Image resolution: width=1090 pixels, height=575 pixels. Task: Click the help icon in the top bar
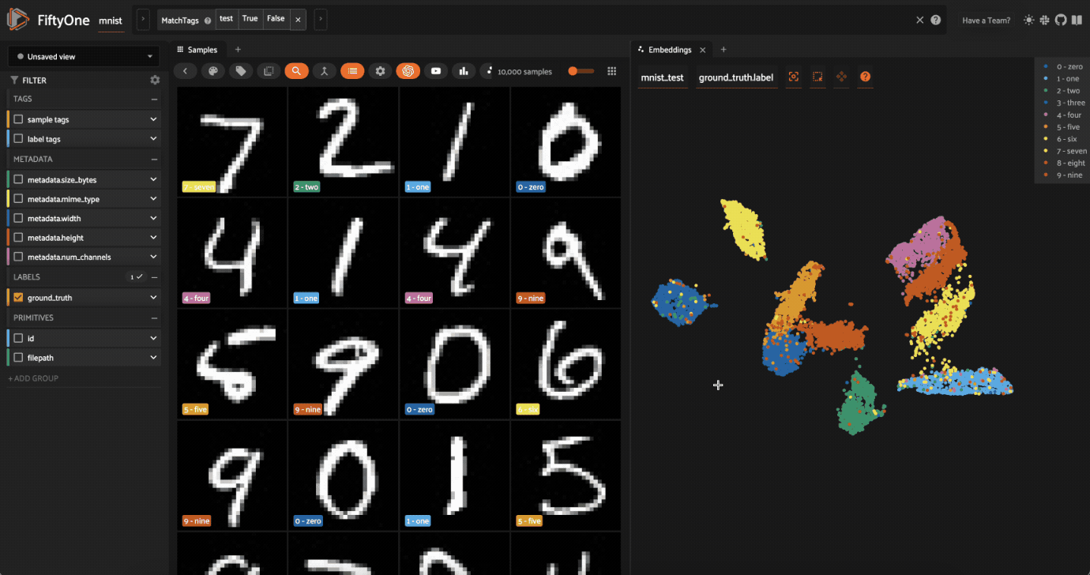[936, 20]
